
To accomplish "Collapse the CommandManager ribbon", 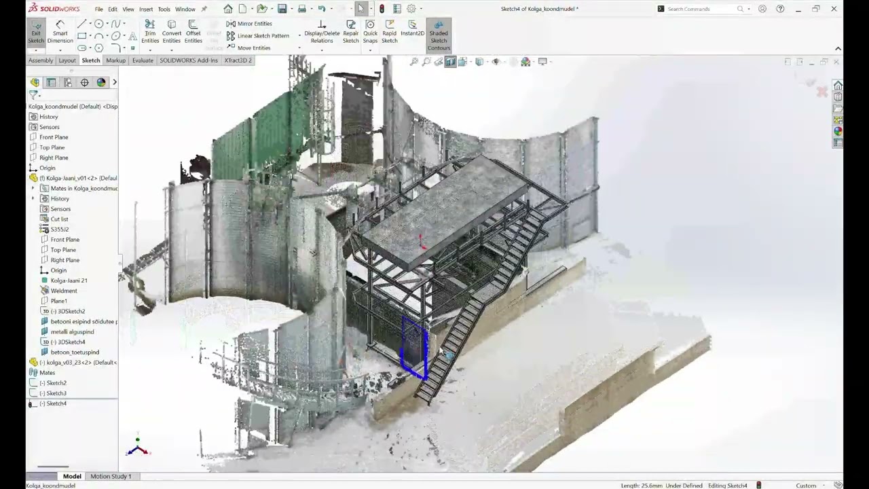I will tap(838, 49).
